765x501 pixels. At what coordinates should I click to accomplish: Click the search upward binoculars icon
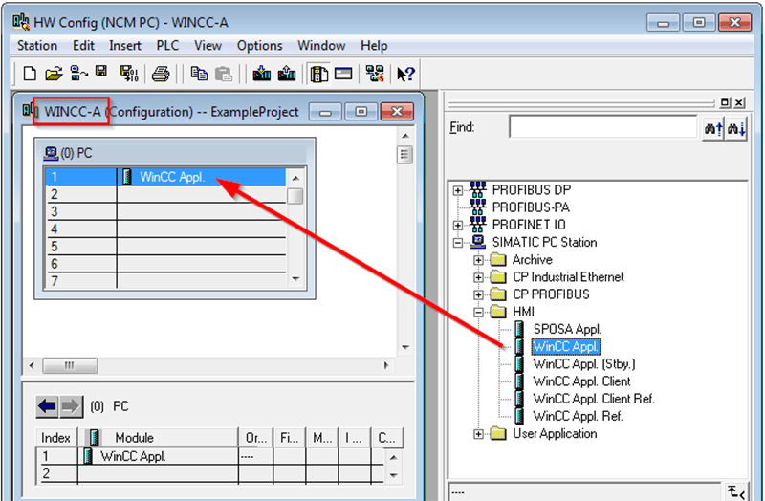713,129
